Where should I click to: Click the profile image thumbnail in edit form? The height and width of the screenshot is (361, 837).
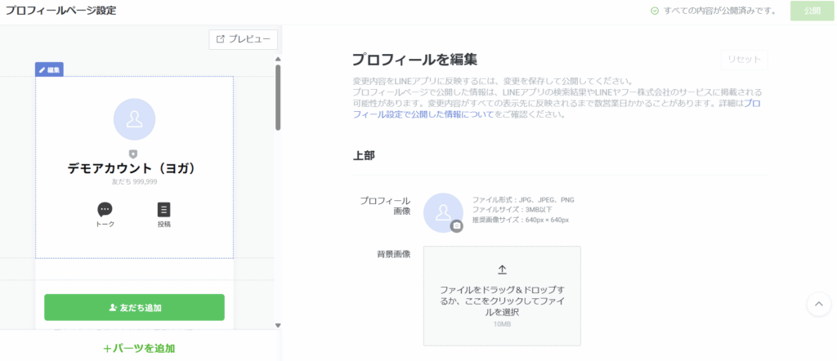click(442, 212)
